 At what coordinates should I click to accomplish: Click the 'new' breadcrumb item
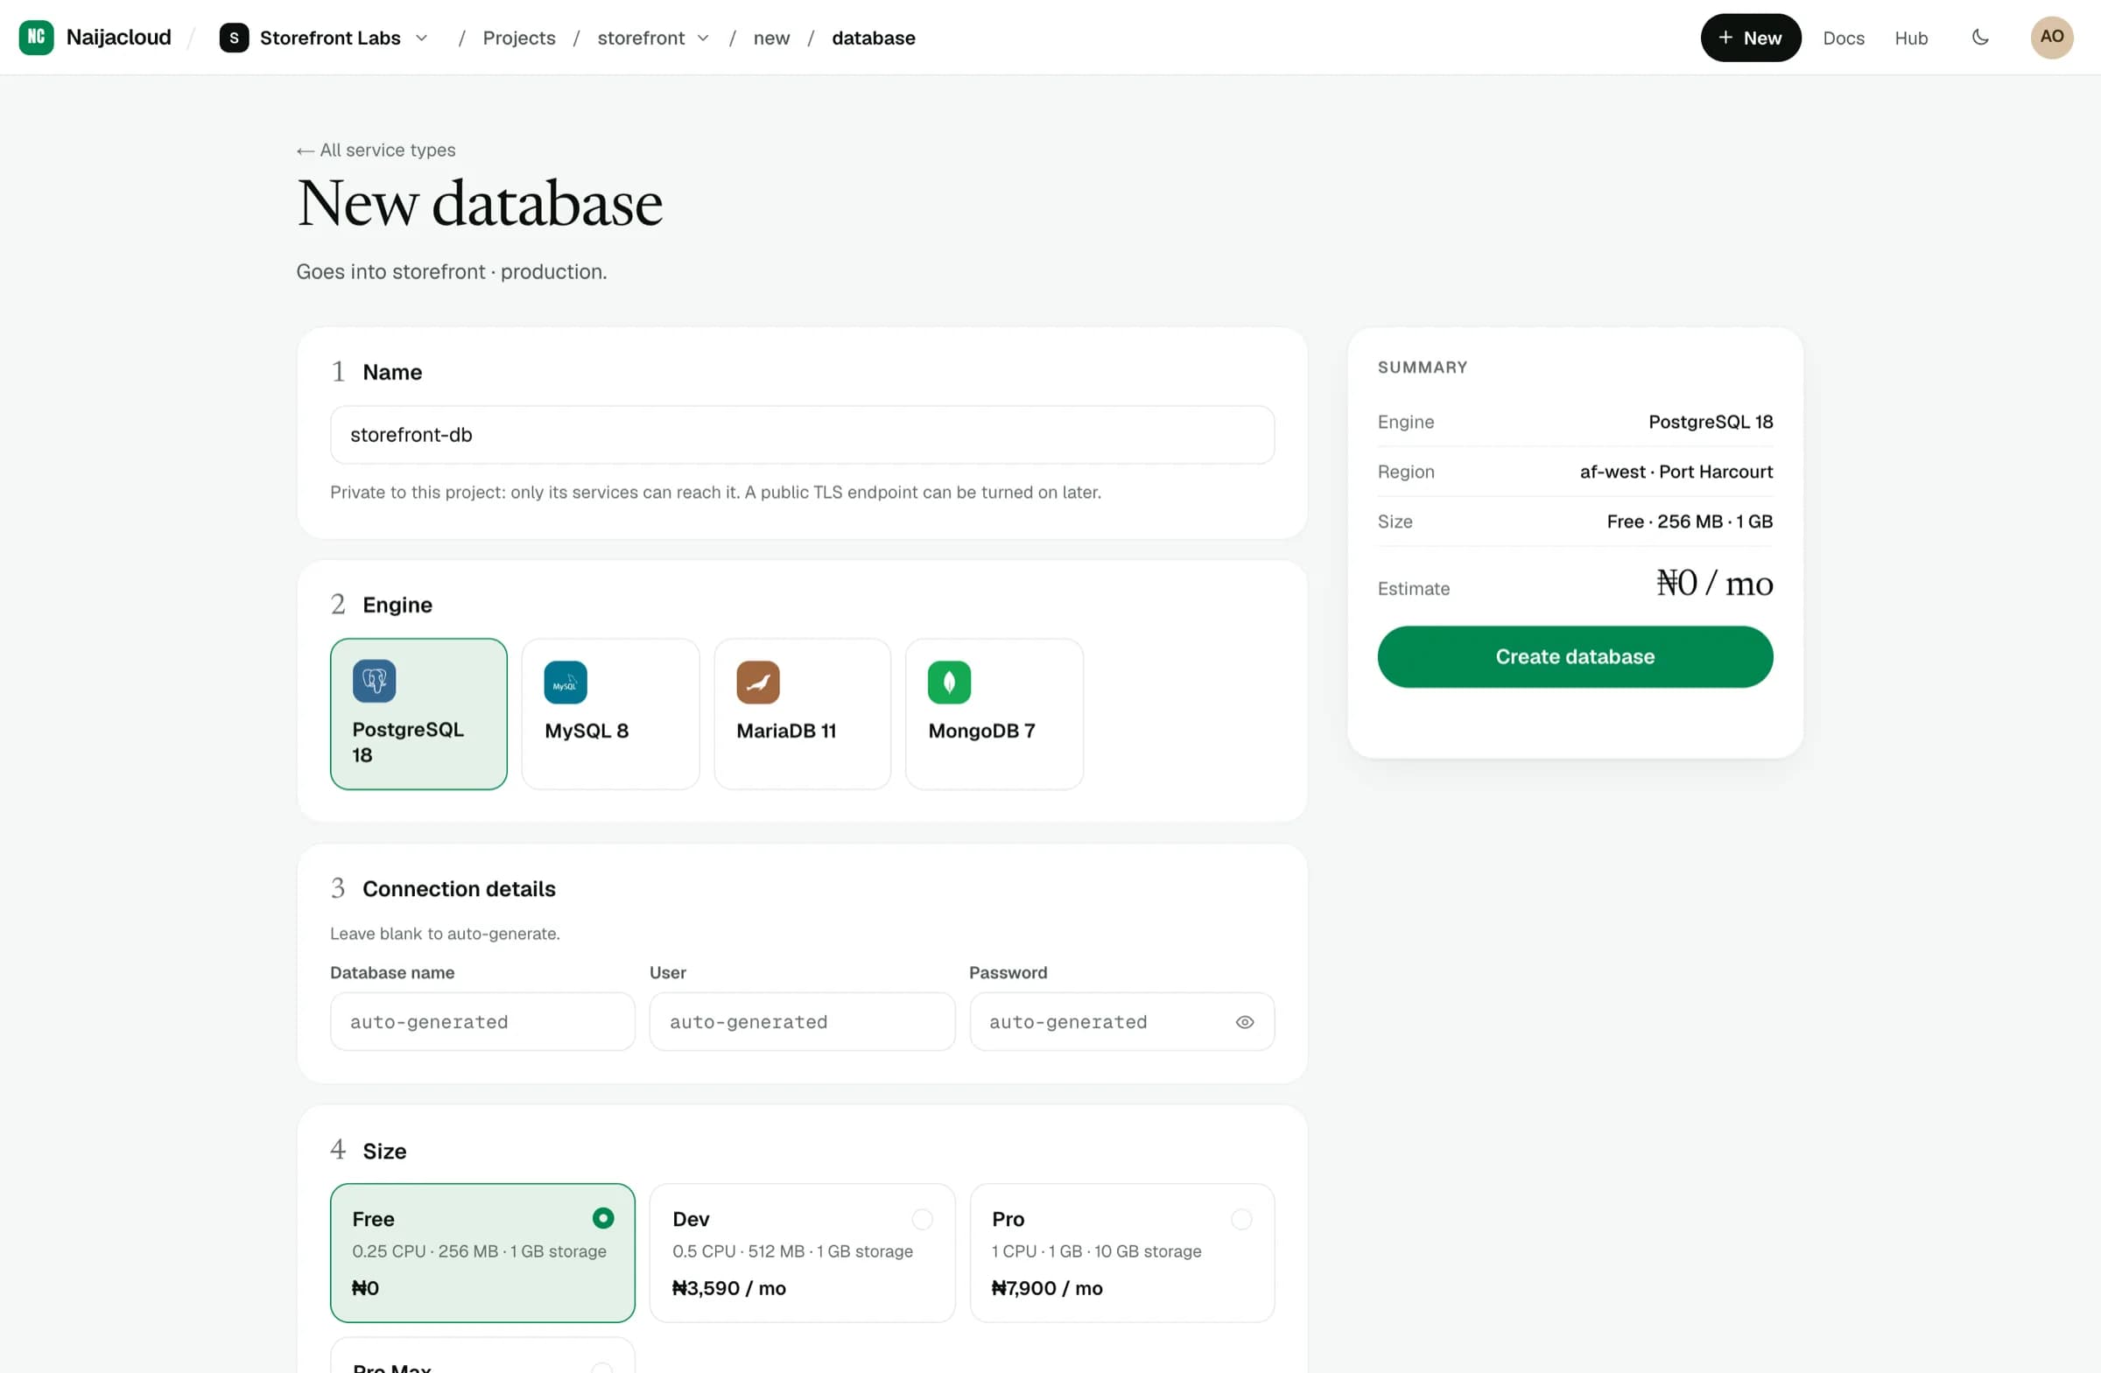point(771,38)
